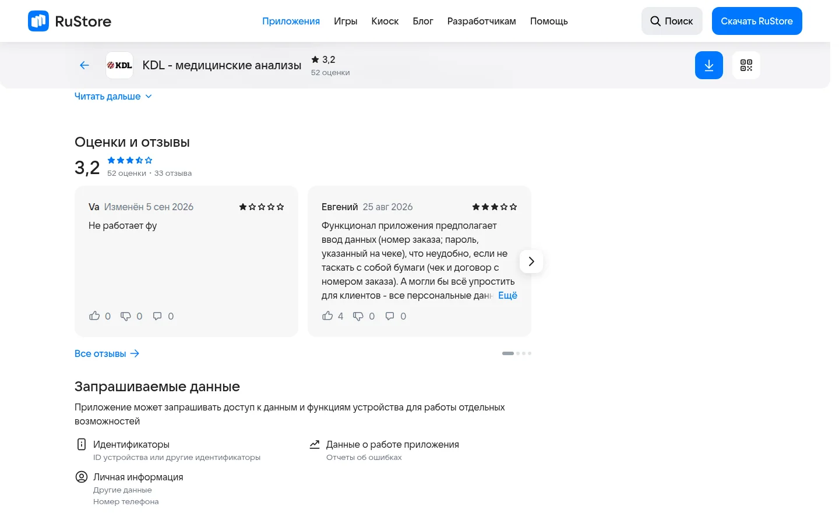Image resolution: width=839 pixels, height=524 pixels.
Task: Open the Все отзывы link
Action: pos(107,353)
